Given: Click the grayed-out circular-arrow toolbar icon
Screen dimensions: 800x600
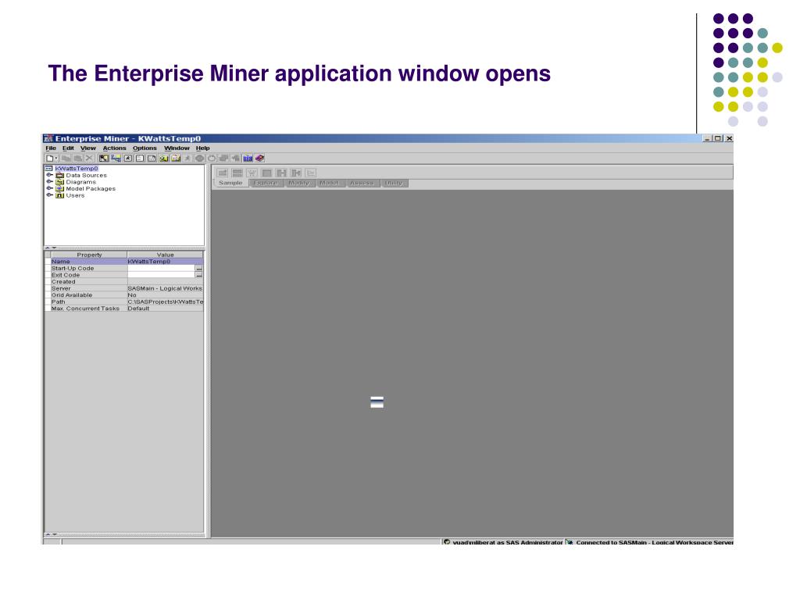Looking at the screenshot, I should tap(212, 158).
